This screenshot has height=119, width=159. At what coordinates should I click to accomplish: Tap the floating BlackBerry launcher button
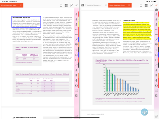pyautogui.click(x=144, y=112)
